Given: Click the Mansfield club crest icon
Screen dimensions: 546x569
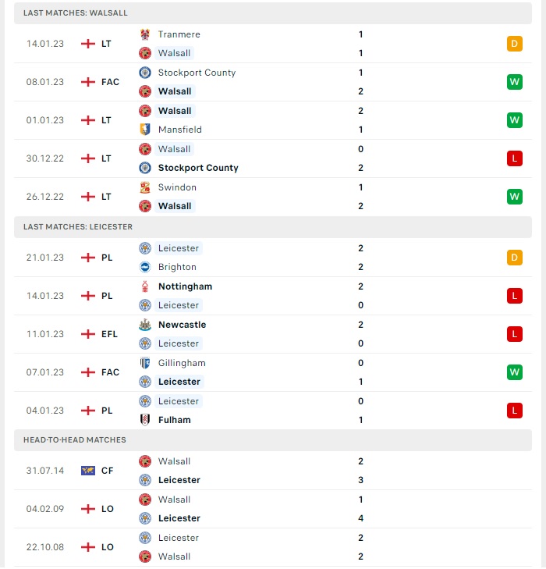Looking at the screenshot, I should (x=145, y=130).
